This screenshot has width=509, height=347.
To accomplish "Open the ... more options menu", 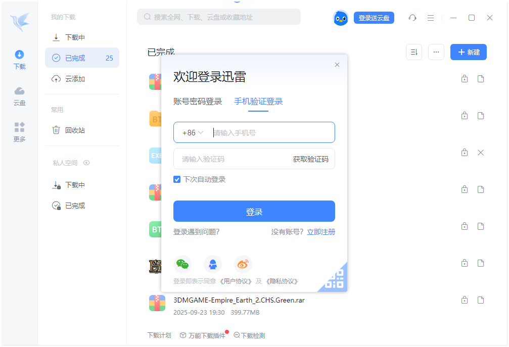I will 436,52.
